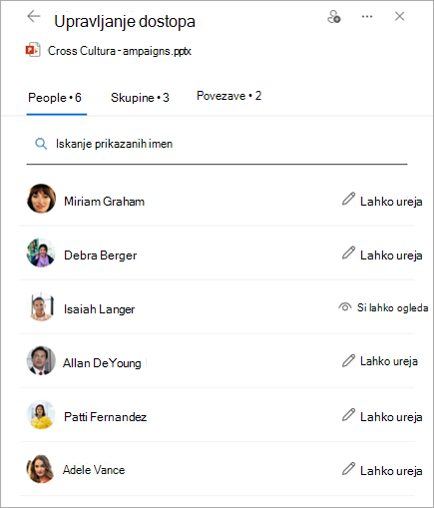Click the Iskanje prikazanih imen search field
This screenshot has height=508, width=434.
(x=217, y=145)
